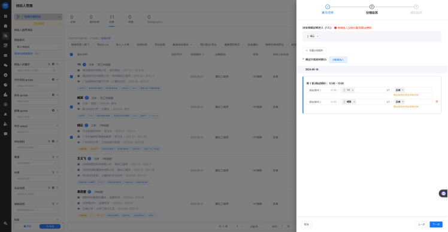Sort by the 申请时间 column header
The image size is (448, 232).
[x=197, y=54]
